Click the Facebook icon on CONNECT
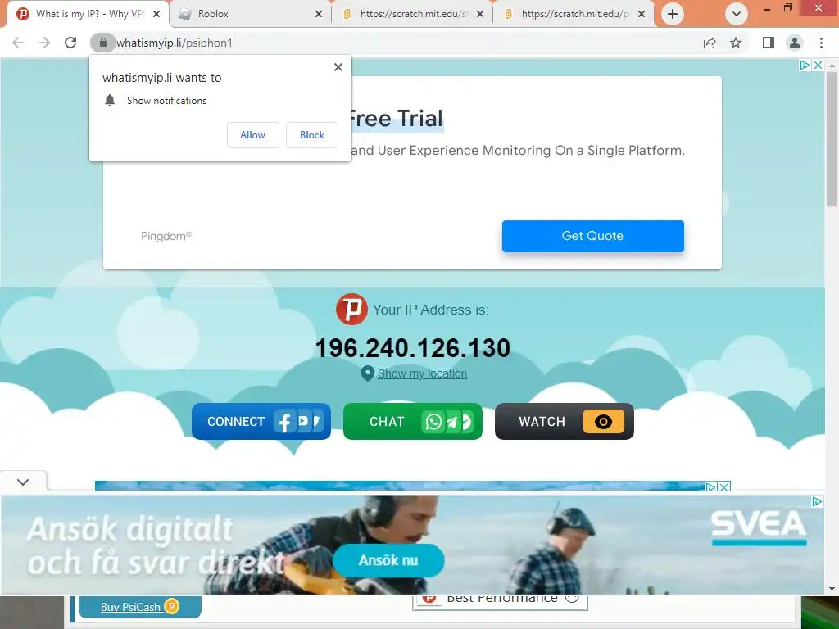Viewport: 839px width, 629px height. tap(284, 422)
